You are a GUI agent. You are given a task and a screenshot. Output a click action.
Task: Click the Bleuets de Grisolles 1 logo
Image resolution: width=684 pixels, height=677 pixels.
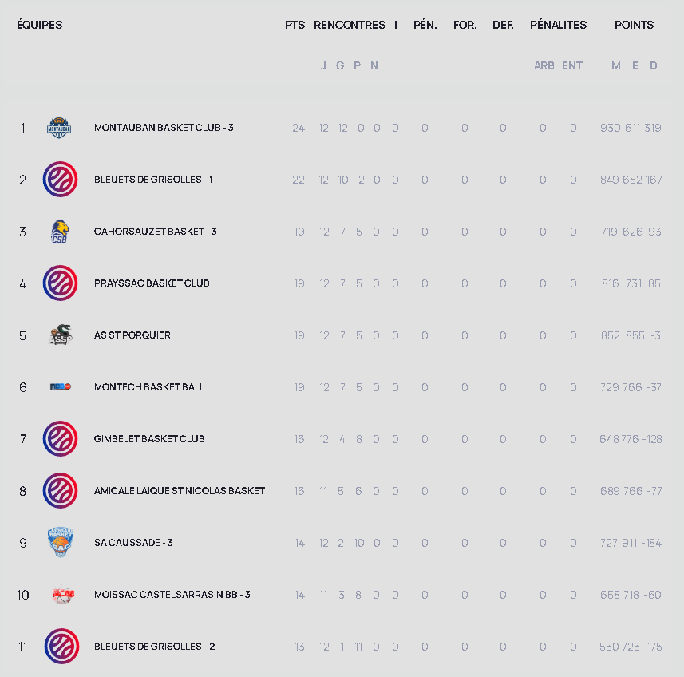(x=60, y=180)
